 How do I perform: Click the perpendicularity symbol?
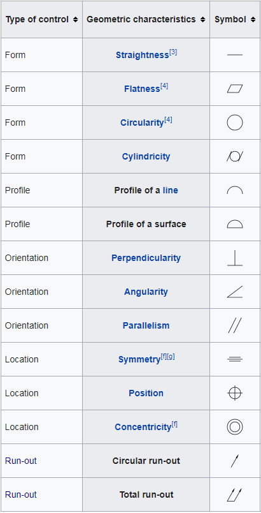click(x=235, y=258)
